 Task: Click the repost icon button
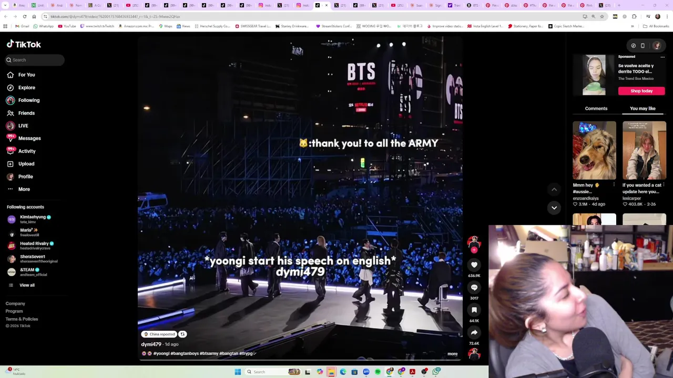pyautogui.click(x=182, y=334)
